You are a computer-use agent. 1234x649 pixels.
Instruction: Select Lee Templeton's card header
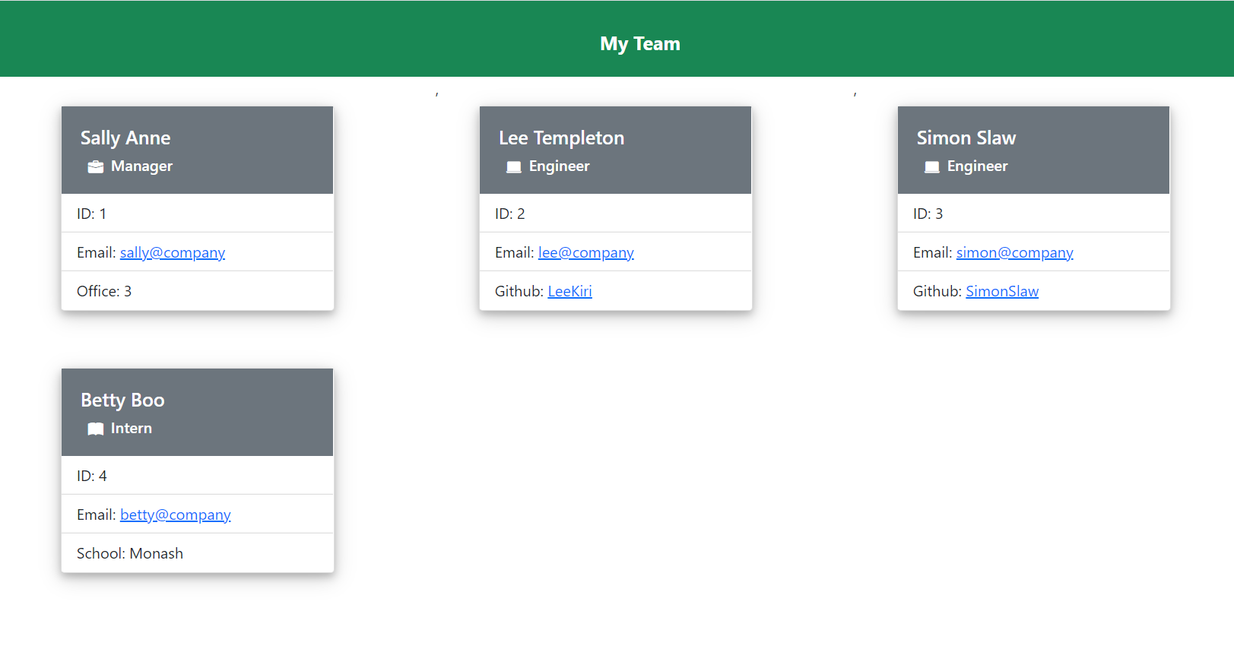pos(615,150)
